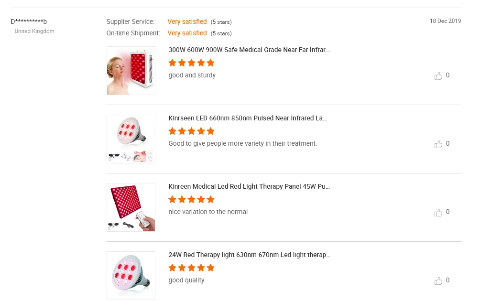The height and width of the screenshot is (301, 491).
Task: Open the 24W red therapy bulb thumbnail
Action: coord(131,276)
